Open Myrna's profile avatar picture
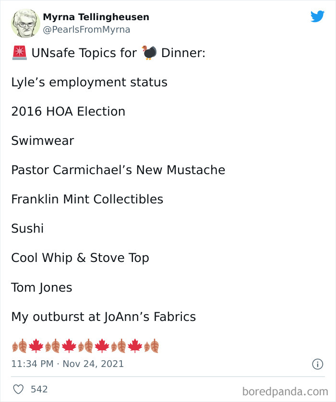The image size is (336, 402). [x=25, y=23]
